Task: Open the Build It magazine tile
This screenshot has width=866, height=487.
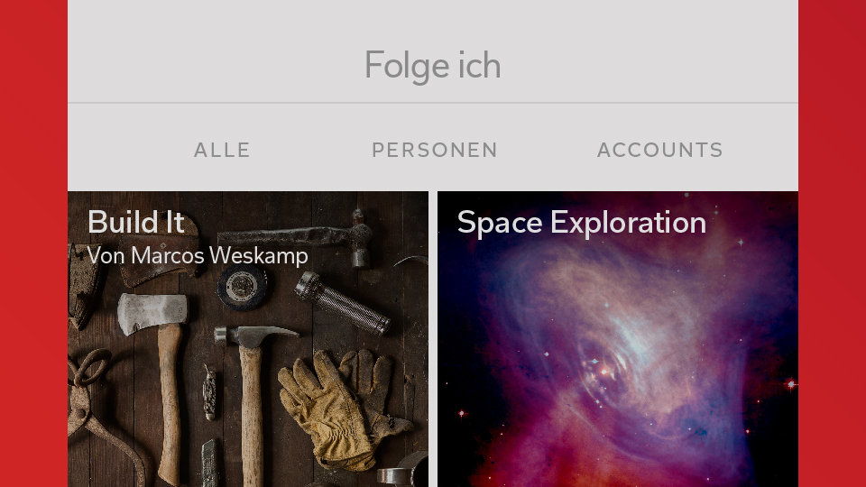Action: (248, 339)
